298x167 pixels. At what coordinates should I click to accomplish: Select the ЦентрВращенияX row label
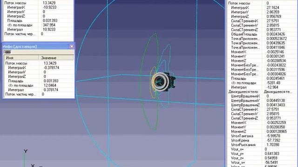click(x=245, y=96)
